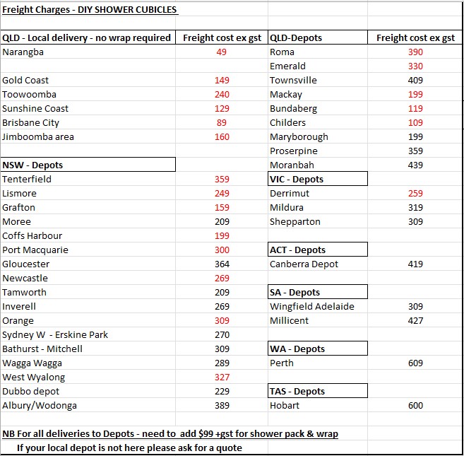Select the NSW - Depots header cell
Viewport: 464px width, 456px height.
pyautogui.click(x=88, y=165)
